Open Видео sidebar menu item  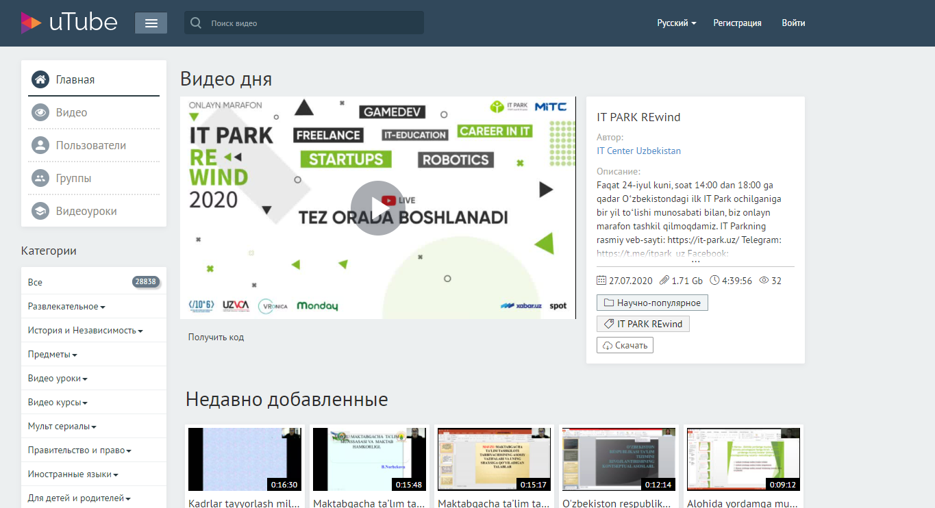[x=95, y=112]
